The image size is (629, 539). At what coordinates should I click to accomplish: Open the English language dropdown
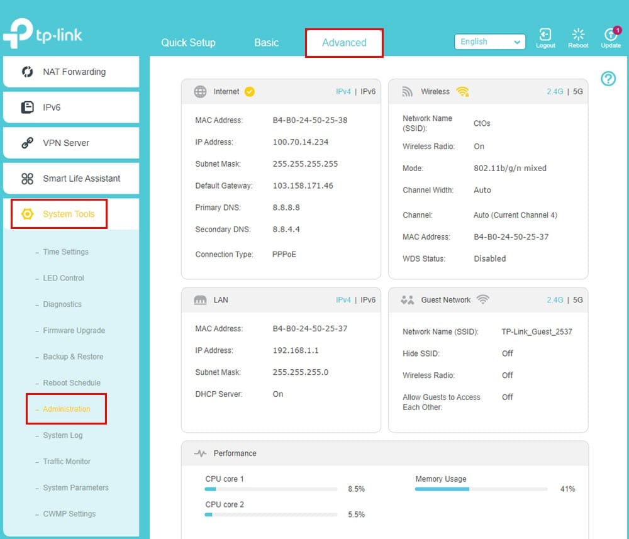pos(490,42)
